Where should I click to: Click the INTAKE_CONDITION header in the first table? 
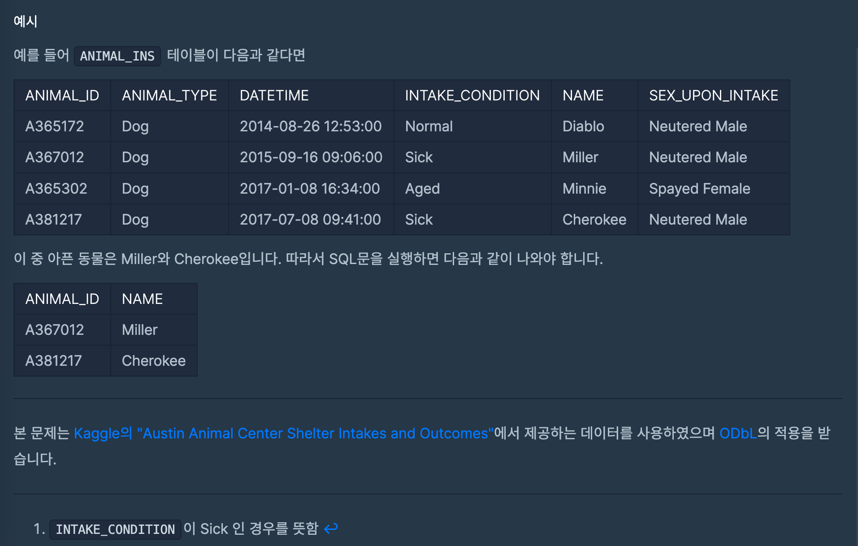tap(472, 95)
